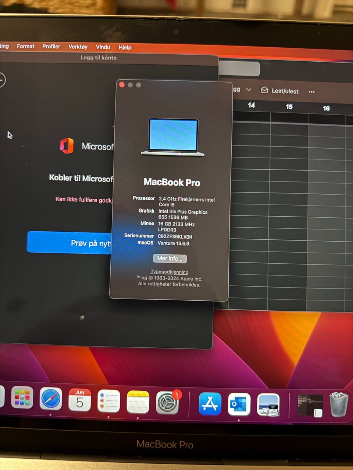Open System Settings with badge in Dock
The height and width of the screenshot is (470, 353).
(x=168, y=402)
